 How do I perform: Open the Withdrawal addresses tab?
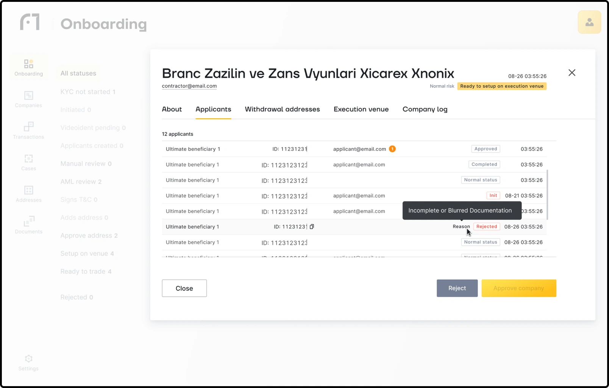(x=283, y=109)
